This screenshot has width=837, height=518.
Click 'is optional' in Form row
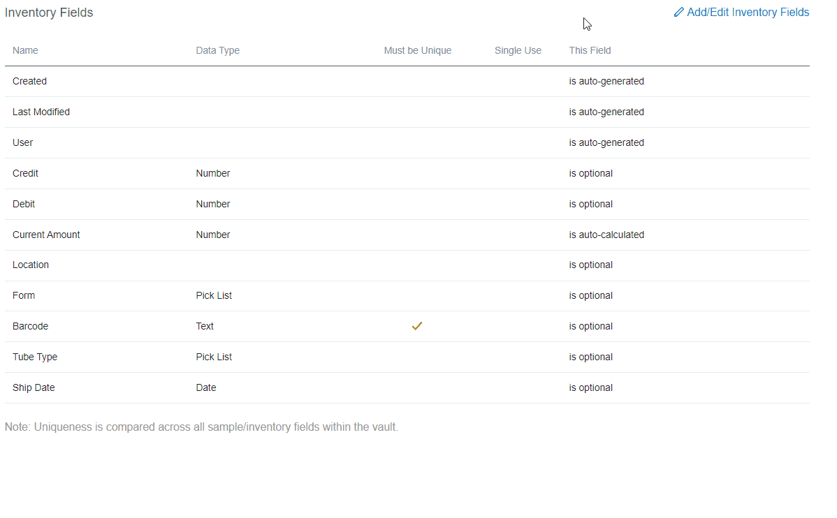pos(591,295)
